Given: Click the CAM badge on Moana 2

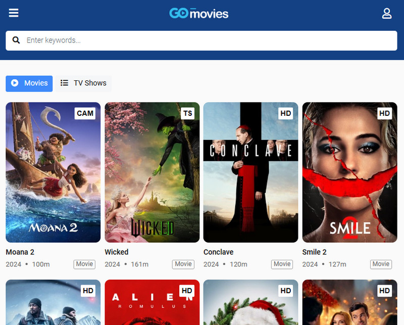Looking at the screenshot, I should click(85, 113).
